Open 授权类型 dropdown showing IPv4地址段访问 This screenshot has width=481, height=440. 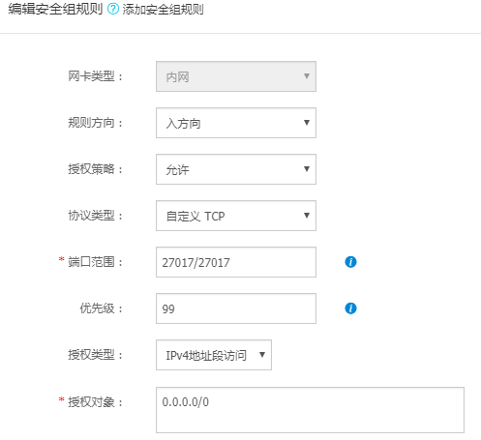pos(214,355)
